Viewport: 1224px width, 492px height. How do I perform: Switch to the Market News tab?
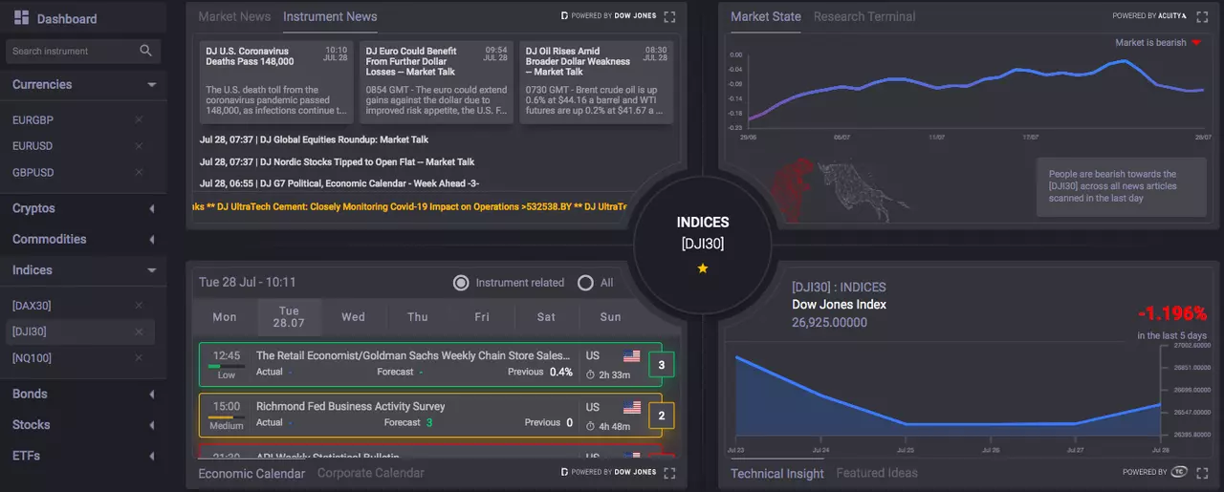point(234,16)
